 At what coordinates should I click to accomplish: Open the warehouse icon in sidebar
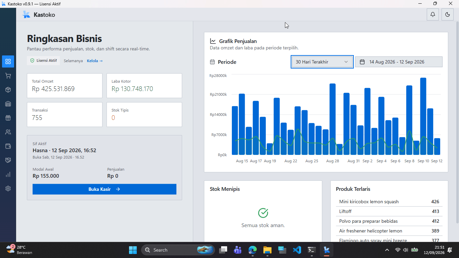(8, 104)
